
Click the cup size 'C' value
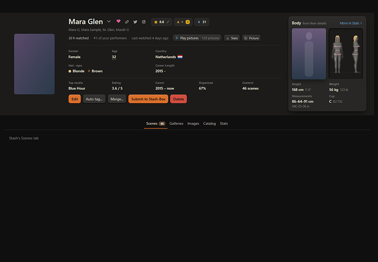(330, 102)
